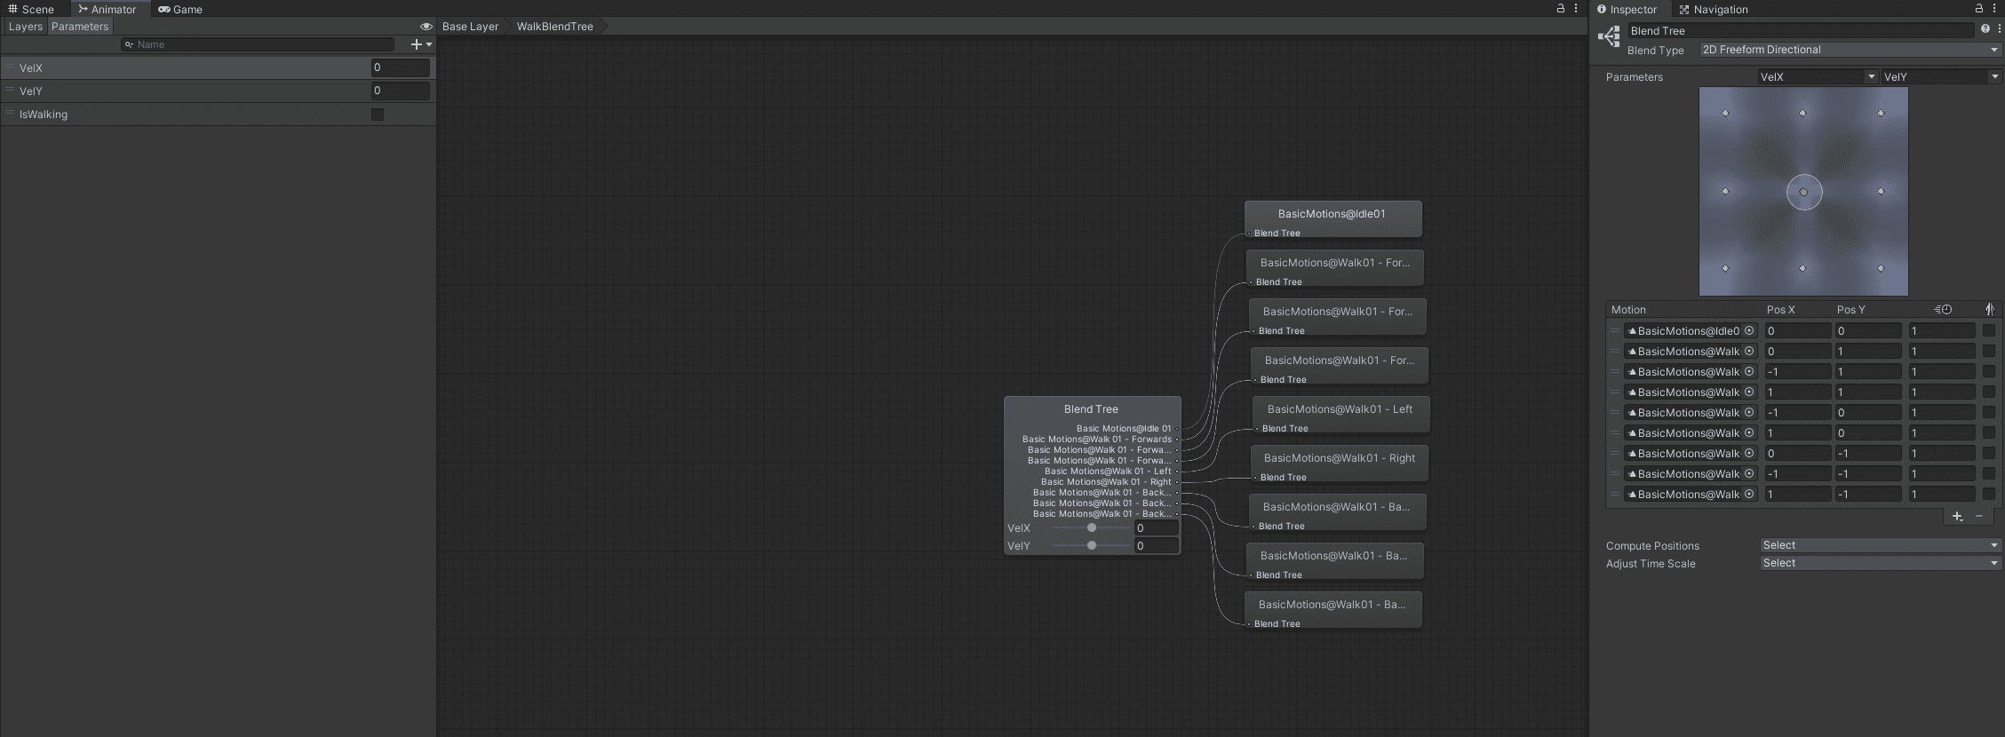Enable mirror checkbox for the Idle motion row
This screenshot has width=2005, height=737.
1988,331
